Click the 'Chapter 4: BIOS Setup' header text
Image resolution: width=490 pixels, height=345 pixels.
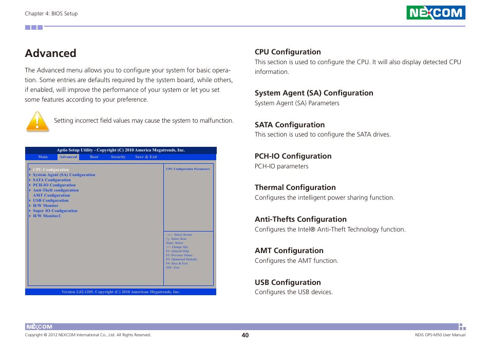click(x=51, y=13)
